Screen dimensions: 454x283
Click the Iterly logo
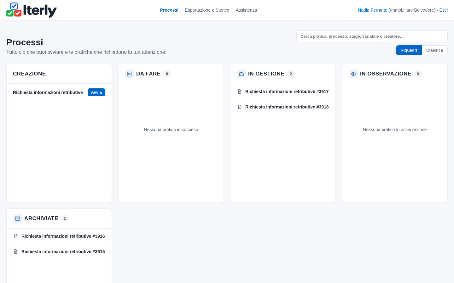(32, 10)
